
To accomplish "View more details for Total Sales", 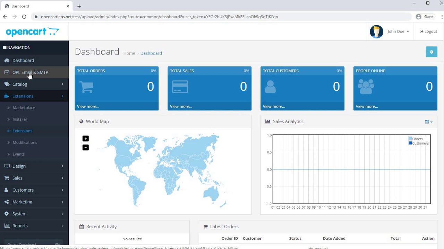I will pyautogui.click(x=181, y=107).
